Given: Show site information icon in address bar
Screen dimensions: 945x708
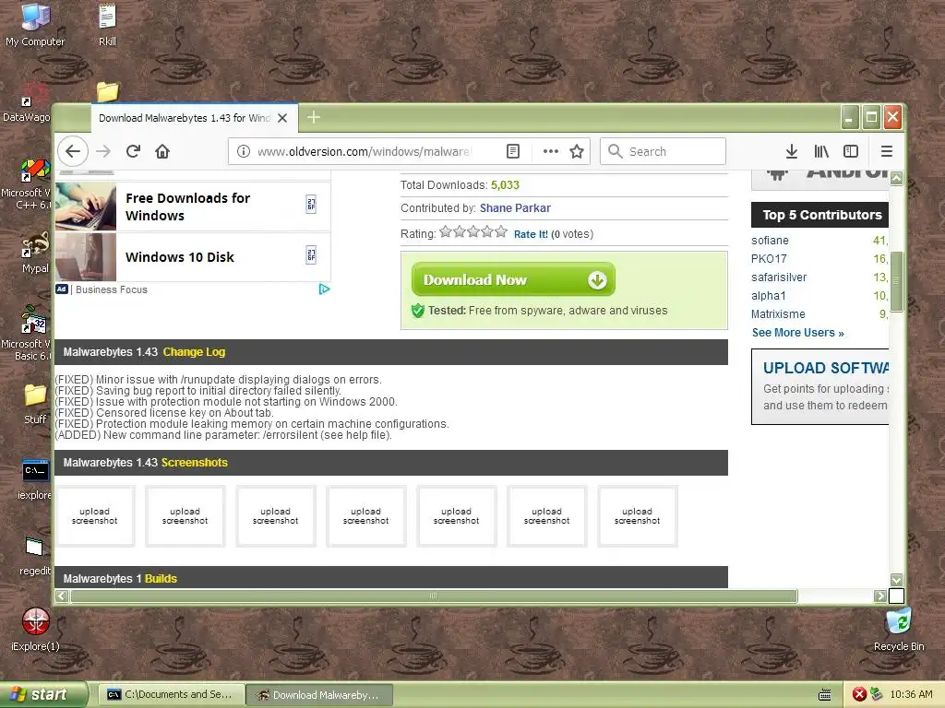Looking at the screenshot, I should click(x=244, y=151).
